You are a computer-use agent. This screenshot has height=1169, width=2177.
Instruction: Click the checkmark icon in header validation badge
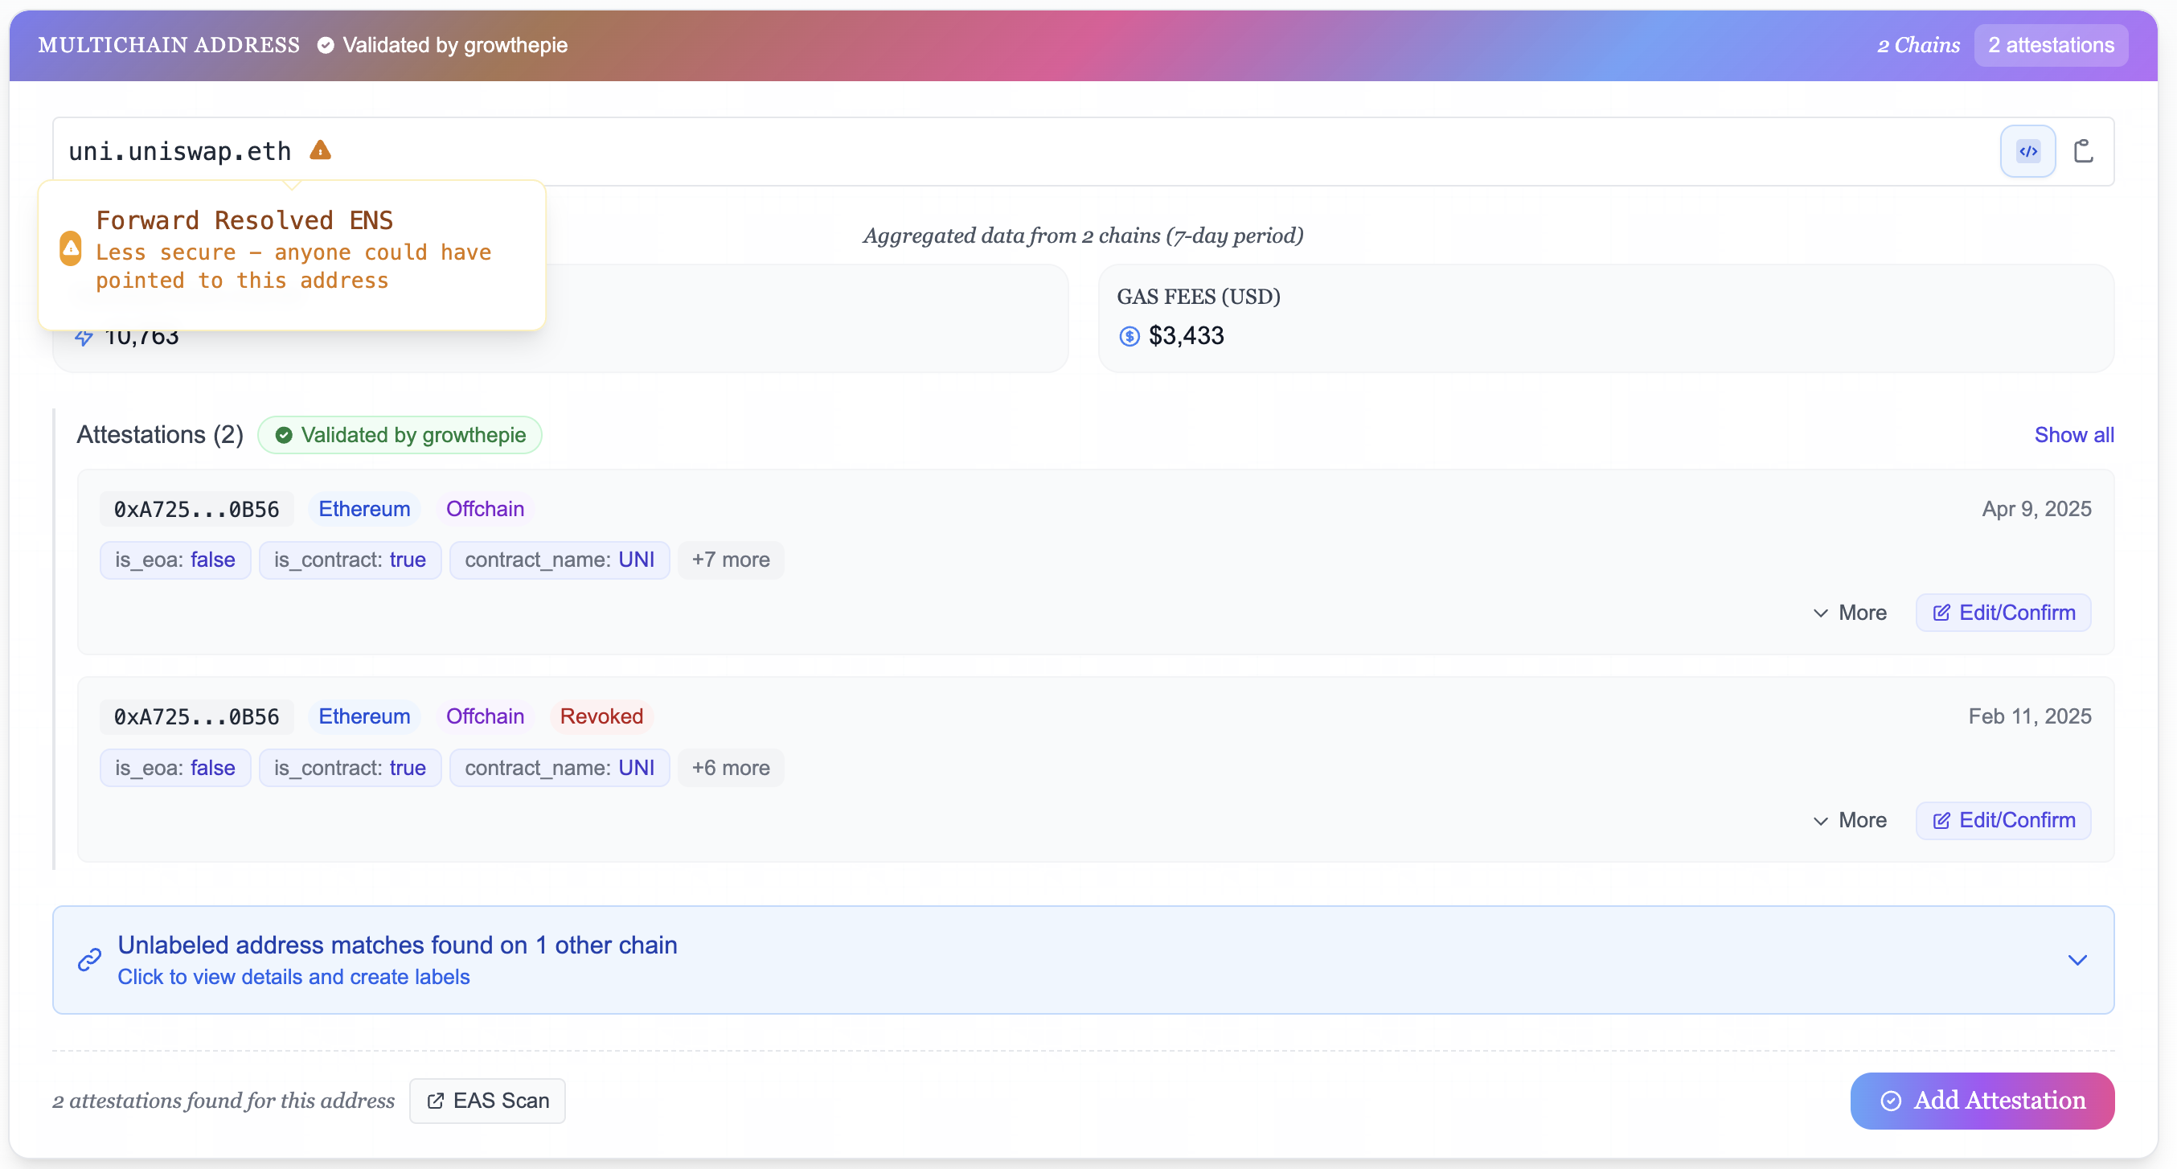326,46
